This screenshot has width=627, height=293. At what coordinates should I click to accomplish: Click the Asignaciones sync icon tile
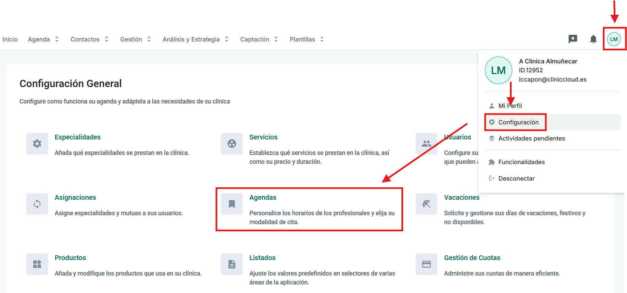coord(37,204)
